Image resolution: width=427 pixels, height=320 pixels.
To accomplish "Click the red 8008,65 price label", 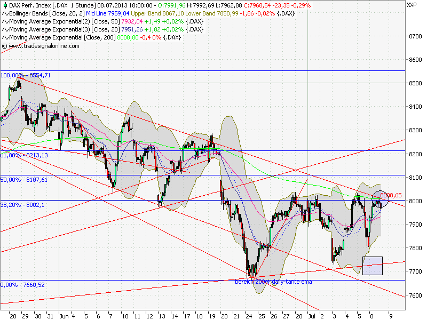I will pos(391,195).
